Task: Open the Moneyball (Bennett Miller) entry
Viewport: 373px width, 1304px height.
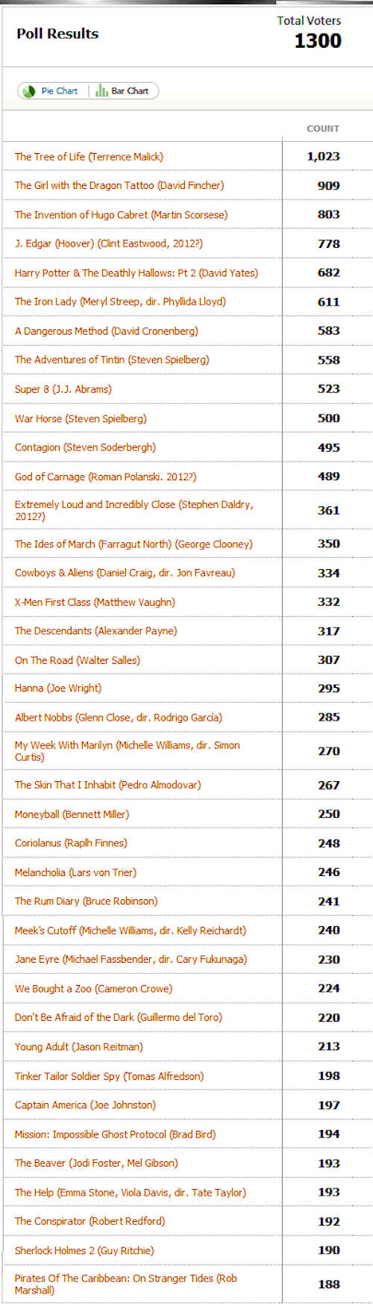Action: click(72, 814)
